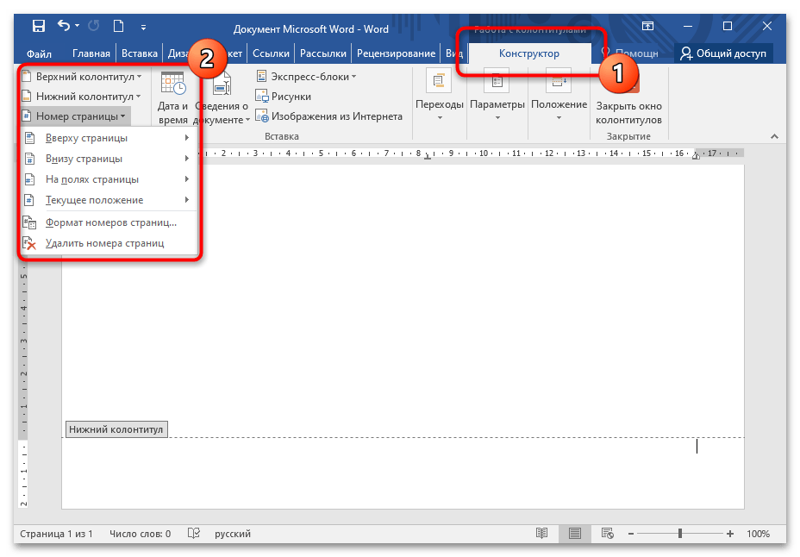Click the ribbon display options icon
Screen dimensions: 800x557
click(647, 26)
